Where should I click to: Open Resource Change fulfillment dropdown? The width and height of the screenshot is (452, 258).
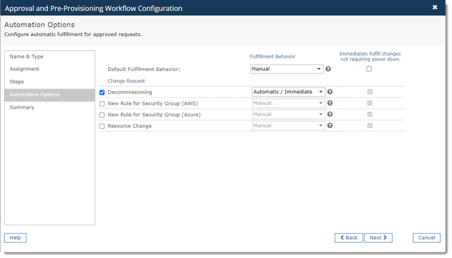pos(289,125)
